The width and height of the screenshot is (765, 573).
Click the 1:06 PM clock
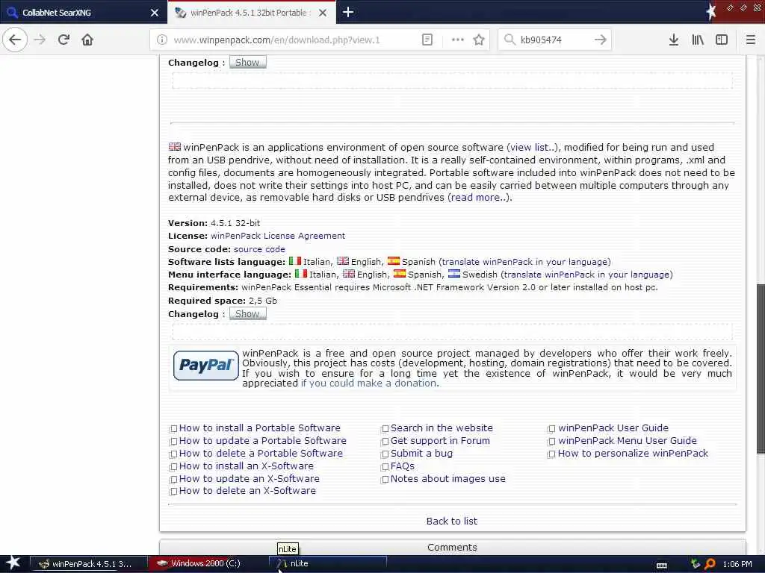pos(737,564)
